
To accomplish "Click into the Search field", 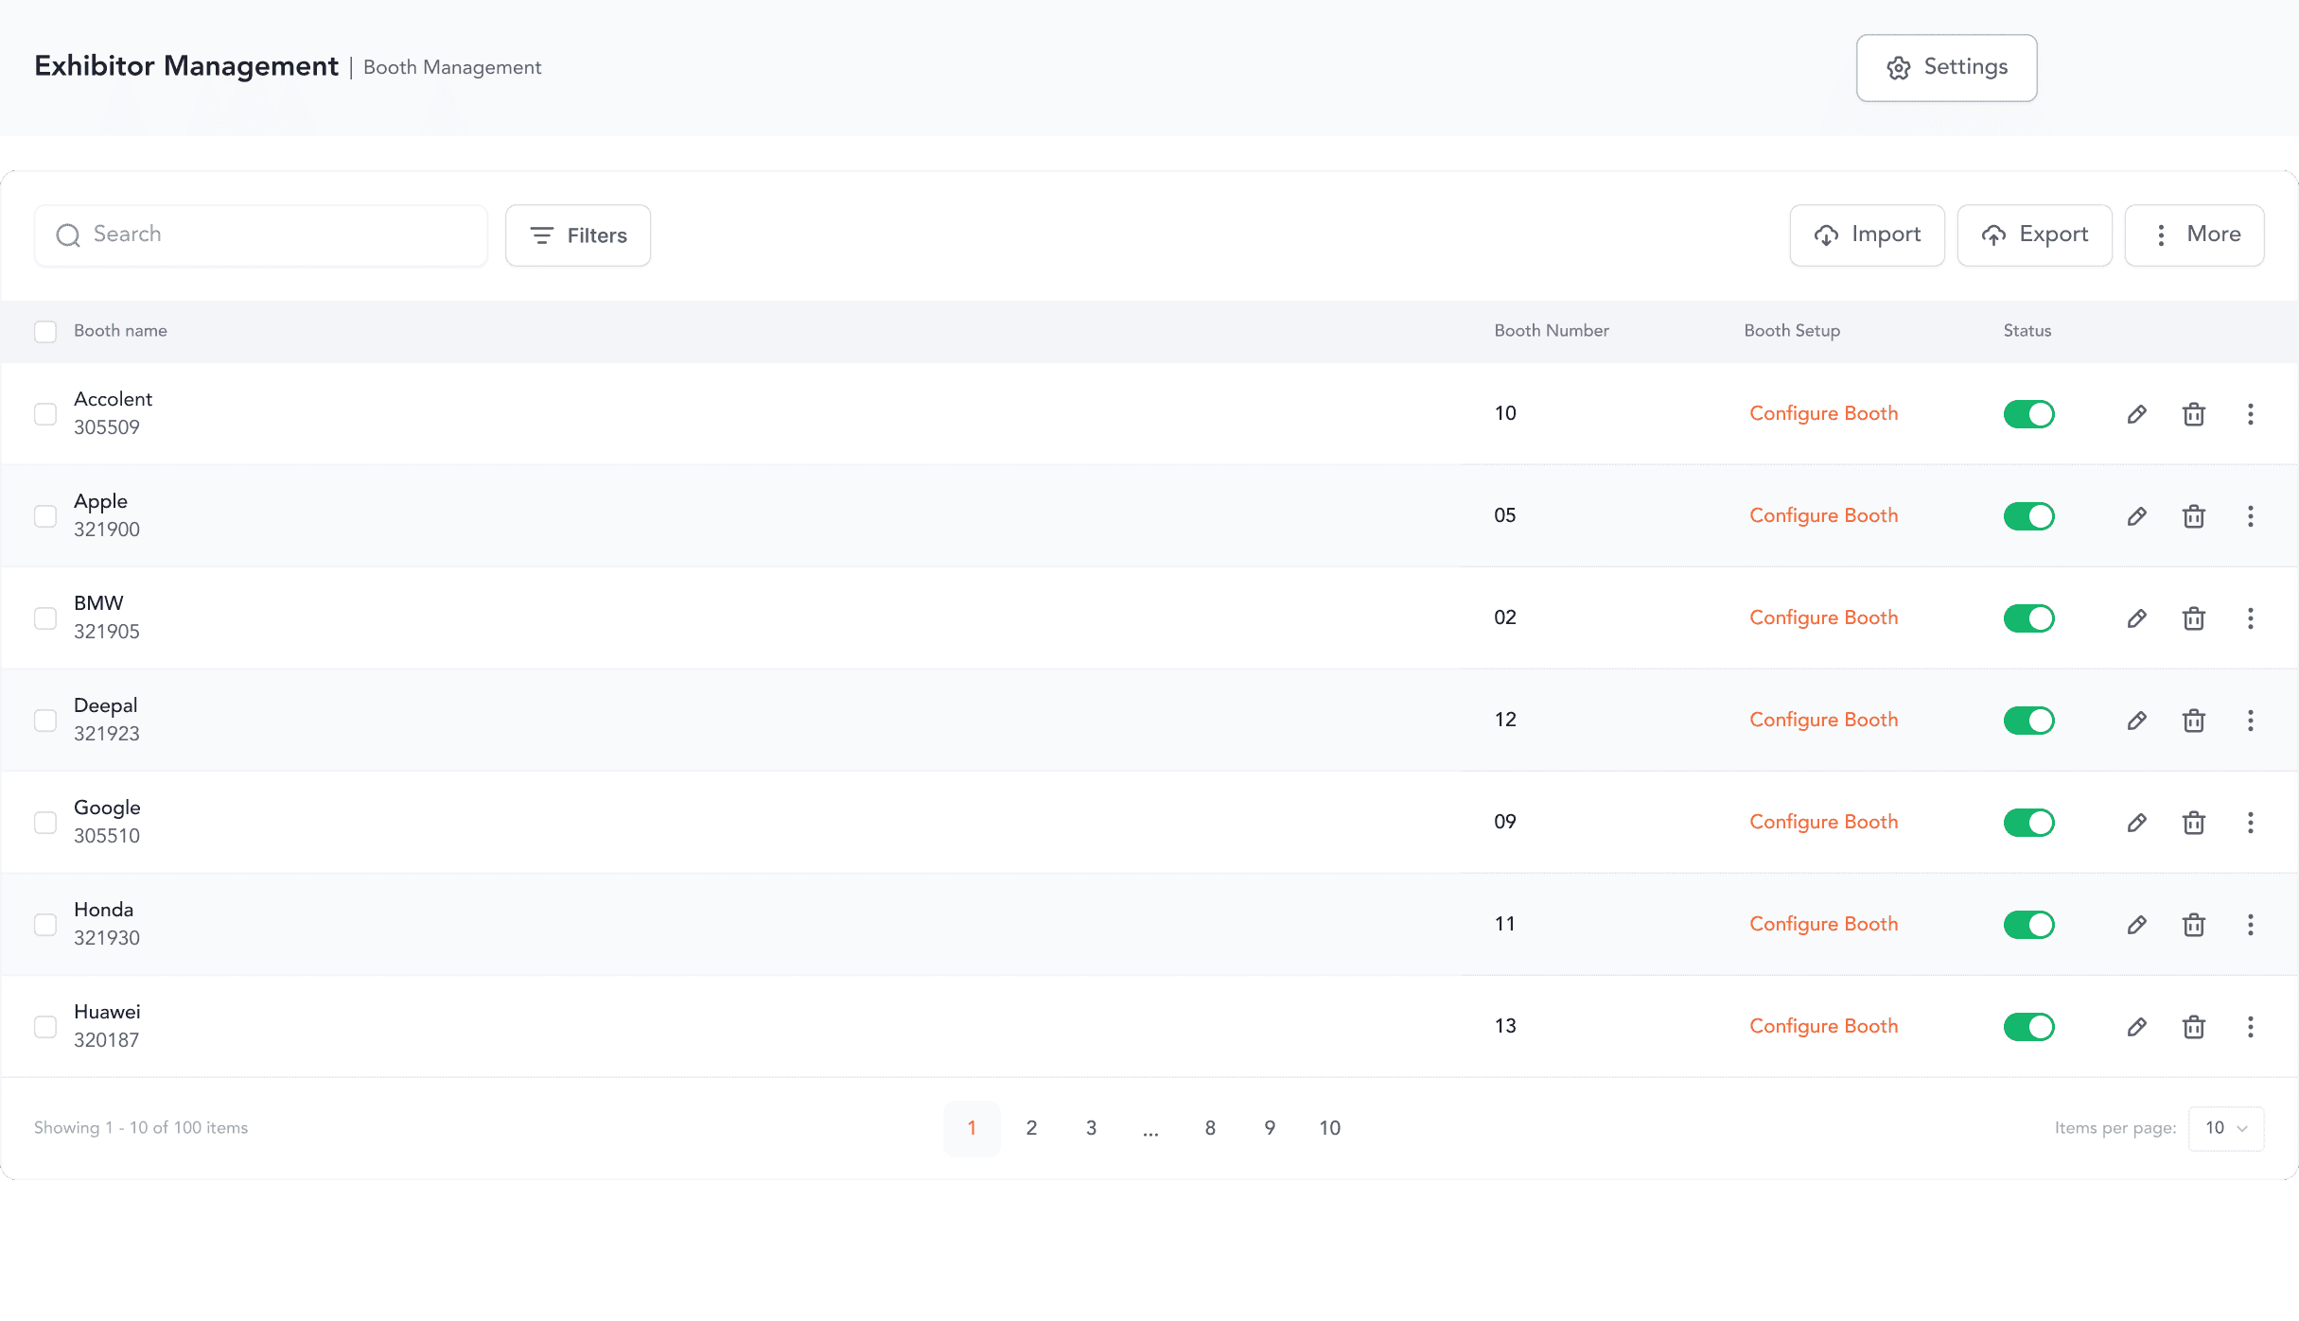I will [261, 235].
